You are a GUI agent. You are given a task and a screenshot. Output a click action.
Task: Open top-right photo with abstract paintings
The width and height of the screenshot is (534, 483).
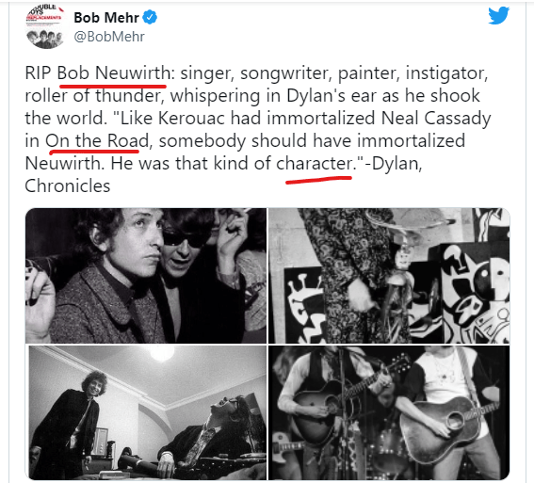click(x=389, y=276)
